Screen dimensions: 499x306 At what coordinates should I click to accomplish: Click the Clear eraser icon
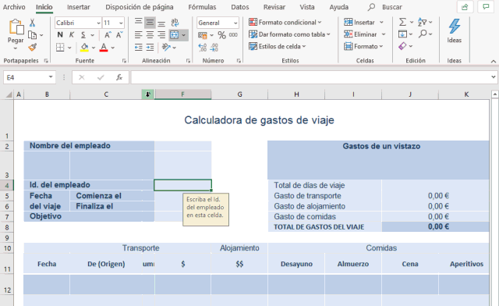point(402,46)
